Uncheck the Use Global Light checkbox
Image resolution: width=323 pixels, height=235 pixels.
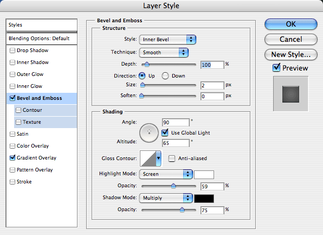click(x=165, y=132)
